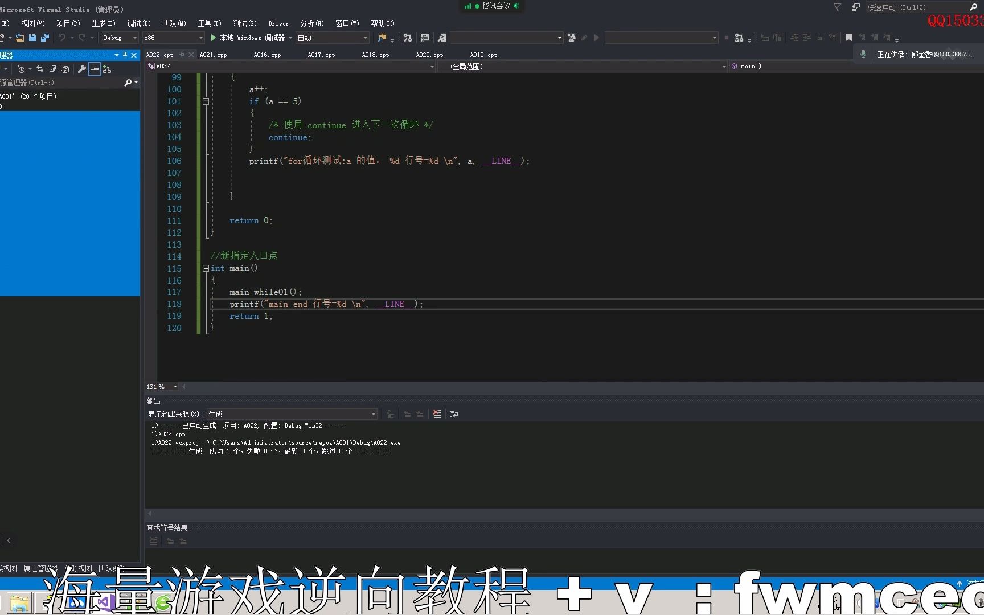This screenshot has width=984, height=615.
Task: Save the current file
Action: (32, 38)
